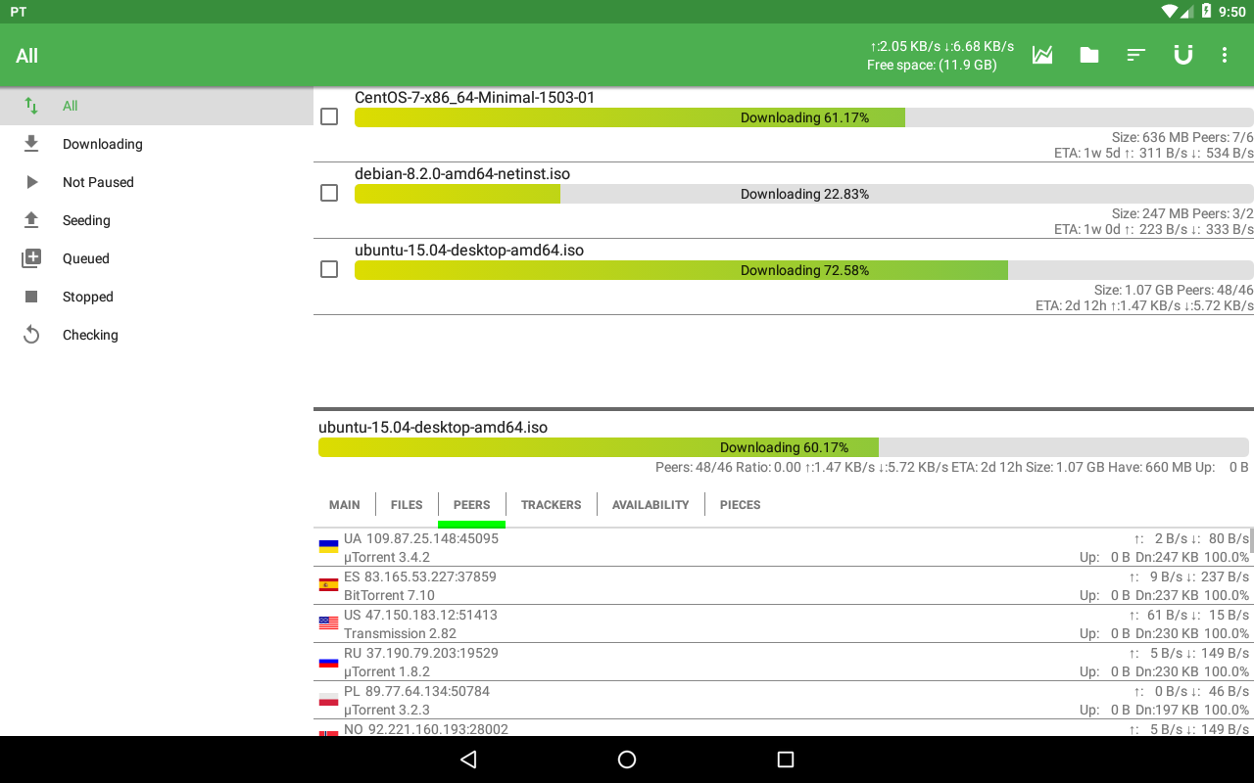This screenshot has height=783, width=1254.
Task: Tap ubuntu Size: 1.07 GB Peers: 48/46
Action: (x=1174, y=291)
